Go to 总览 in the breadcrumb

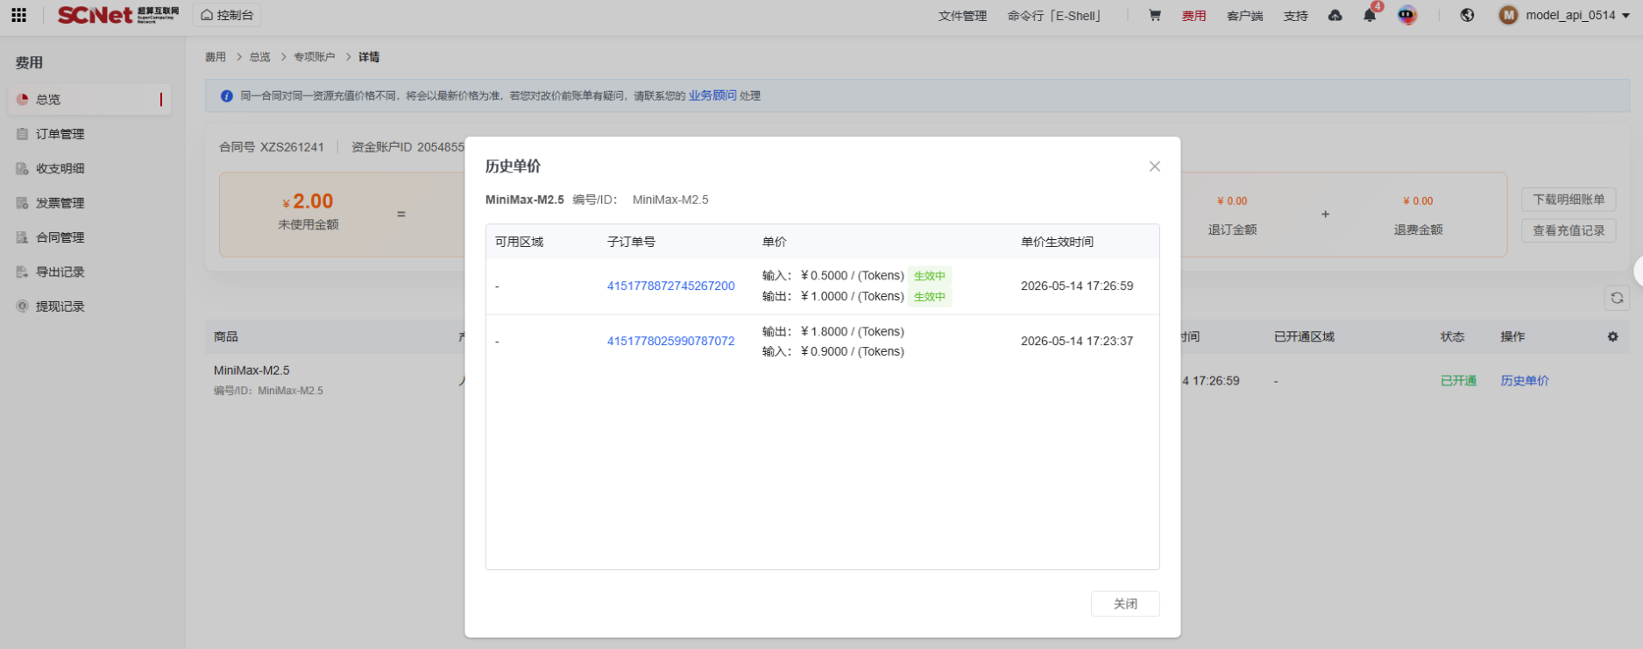click(x=259, y=57)
